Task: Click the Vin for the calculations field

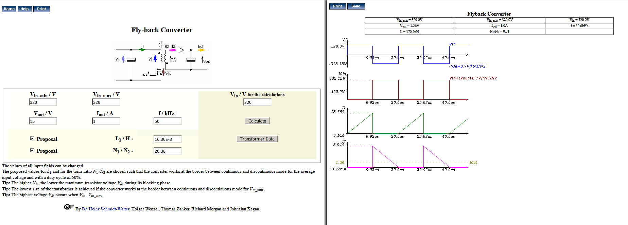Action: (257, 102)
